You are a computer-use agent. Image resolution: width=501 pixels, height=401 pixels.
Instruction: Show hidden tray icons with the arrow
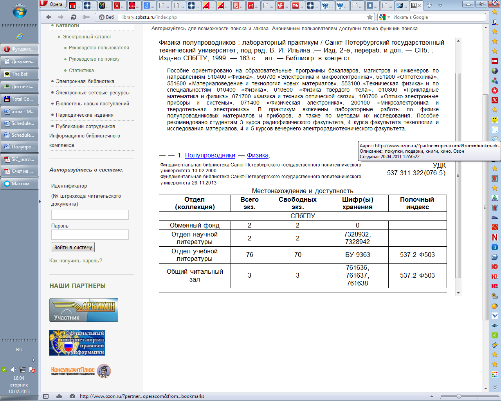[x=33, y=360]
